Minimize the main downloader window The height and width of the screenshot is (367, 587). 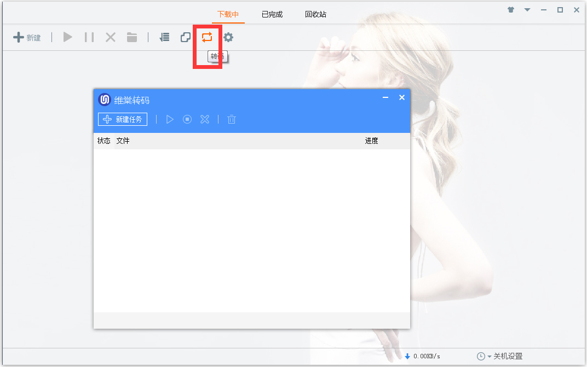[x=544, y=10]
